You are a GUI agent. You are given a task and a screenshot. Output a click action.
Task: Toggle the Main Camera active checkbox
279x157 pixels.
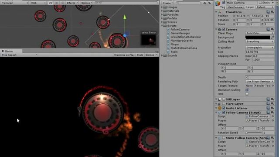point(224,3)
